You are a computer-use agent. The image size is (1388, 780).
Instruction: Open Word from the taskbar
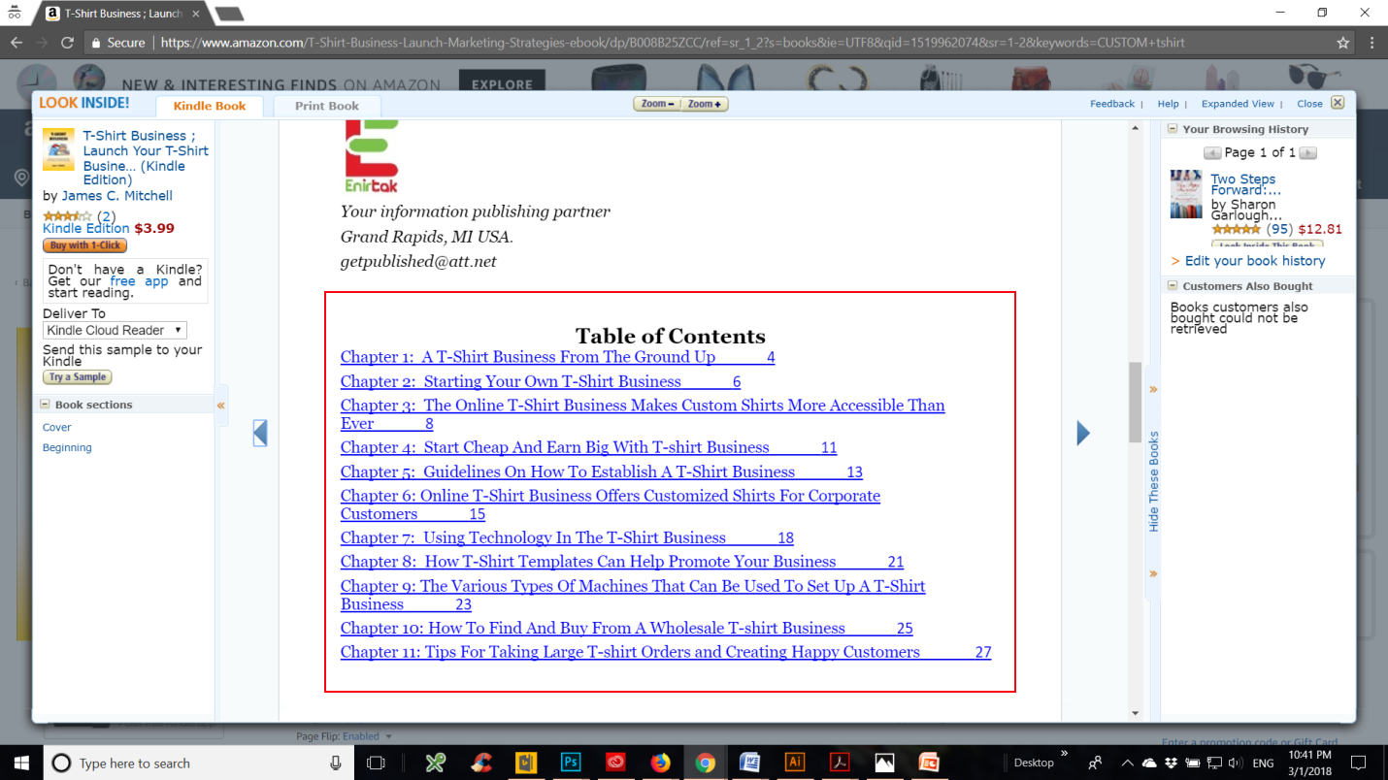749,764
